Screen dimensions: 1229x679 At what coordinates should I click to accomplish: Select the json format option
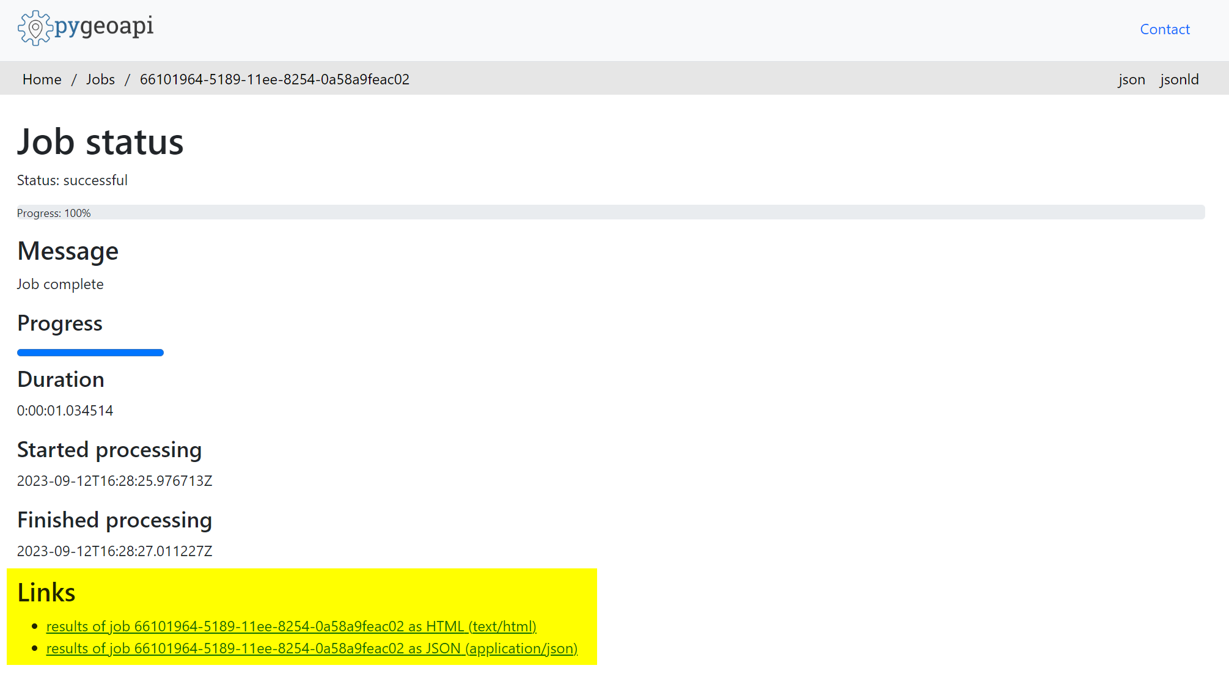[x=1131, y=79]
